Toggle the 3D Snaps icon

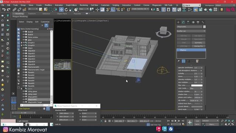(x=108, y=10)
